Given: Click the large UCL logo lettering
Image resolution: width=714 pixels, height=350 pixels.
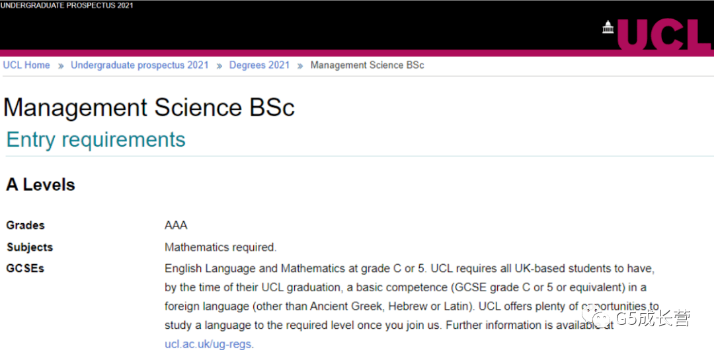Looking at the screenshot, I should point(665,34).
